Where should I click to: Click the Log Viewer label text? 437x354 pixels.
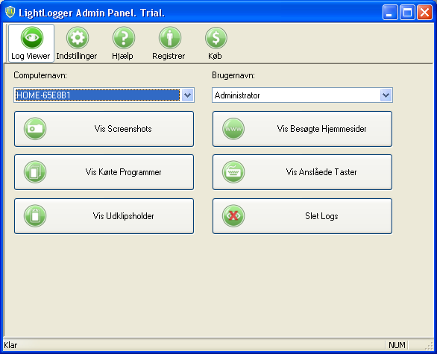tap(31, 56)
